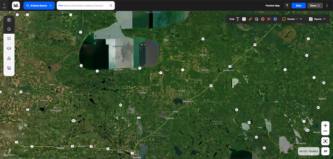333x159 pixels.
Task: Open the imagery chart sidebar icon
Action: [9, 68]
